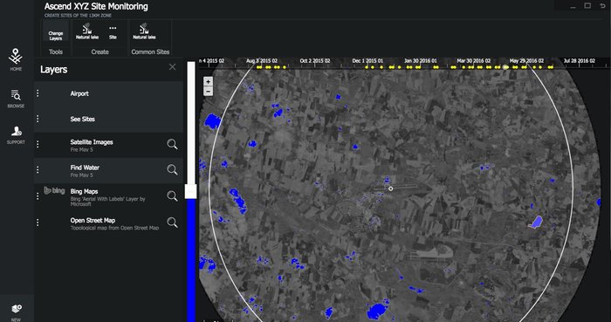This screenshot has width=611, height=322.
Task: Select Natural lake under Common Sites
Action: (144, 31)
